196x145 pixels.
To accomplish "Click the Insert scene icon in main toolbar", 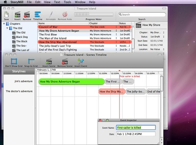I will (x=17, y=14).
